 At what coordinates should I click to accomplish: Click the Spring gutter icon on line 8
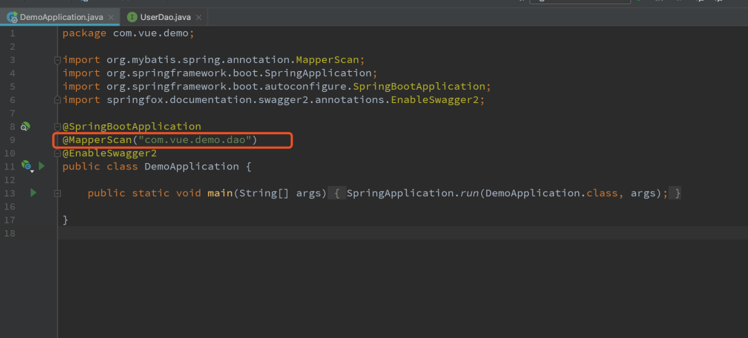[x=26, y=126]
